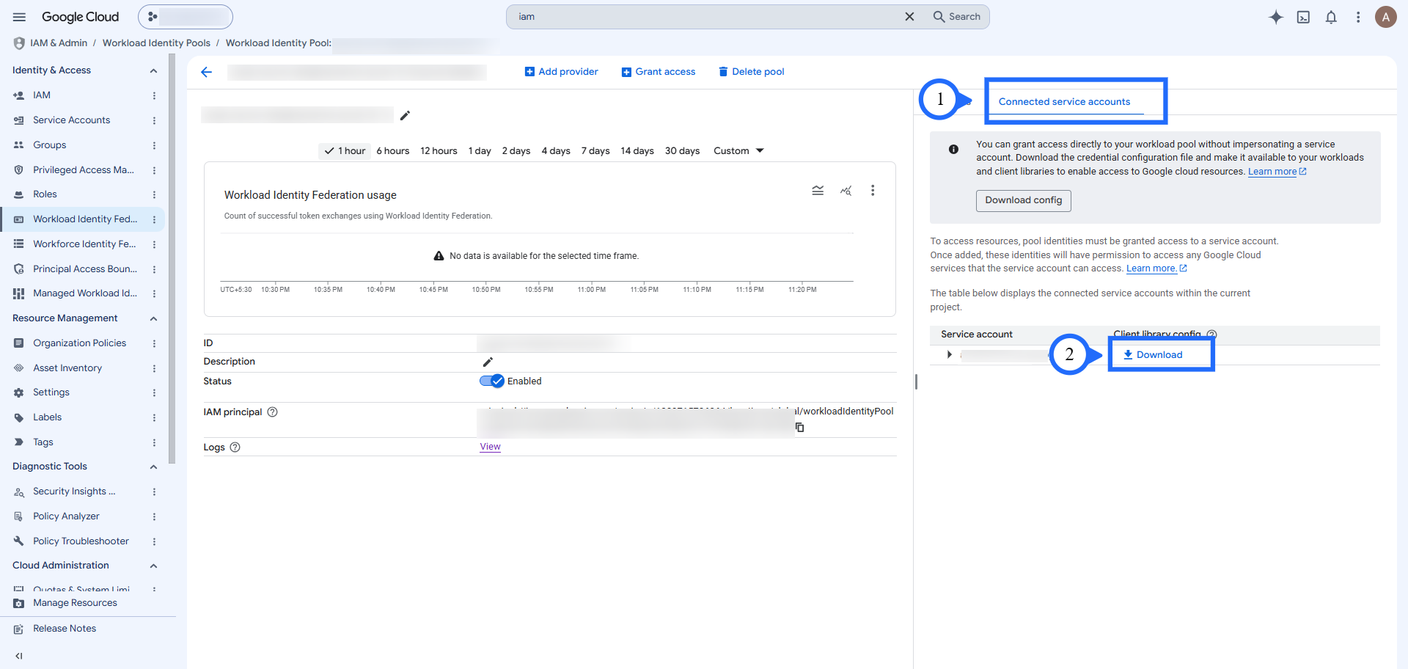Select the 7 days time range
The width and height of the screenshot is (1408, 669).
pyautogui.click(x=595, y=151)
